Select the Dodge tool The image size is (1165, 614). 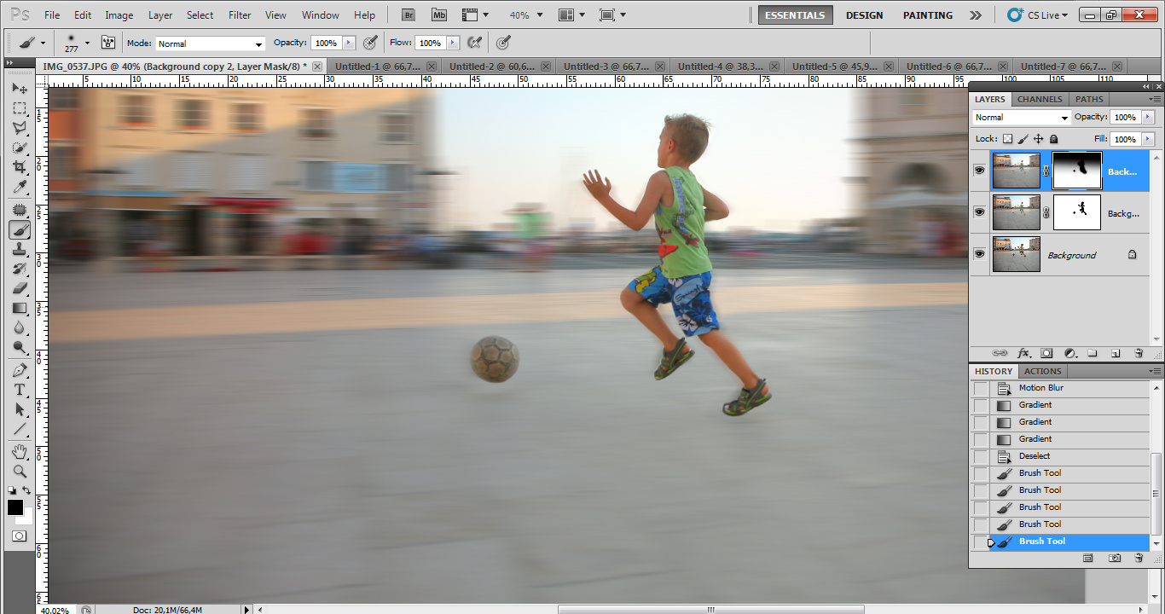point(19,347)
